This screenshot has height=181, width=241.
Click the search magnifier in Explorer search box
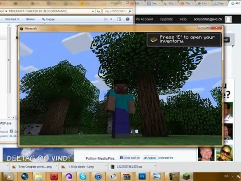(x=130, y=11)
